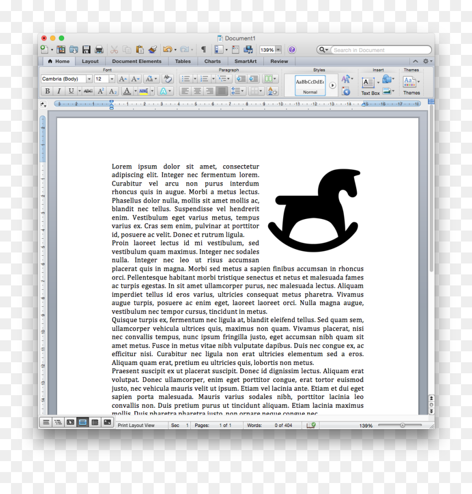Toggle the Sidebar pane icon
This screenshot has height=494, width=472.
219,49
